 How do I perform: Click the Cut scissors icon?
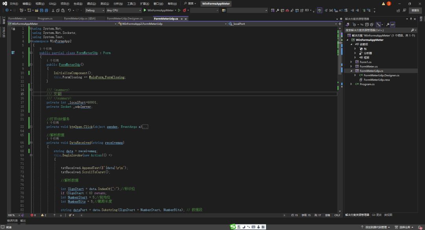[52, 10]
